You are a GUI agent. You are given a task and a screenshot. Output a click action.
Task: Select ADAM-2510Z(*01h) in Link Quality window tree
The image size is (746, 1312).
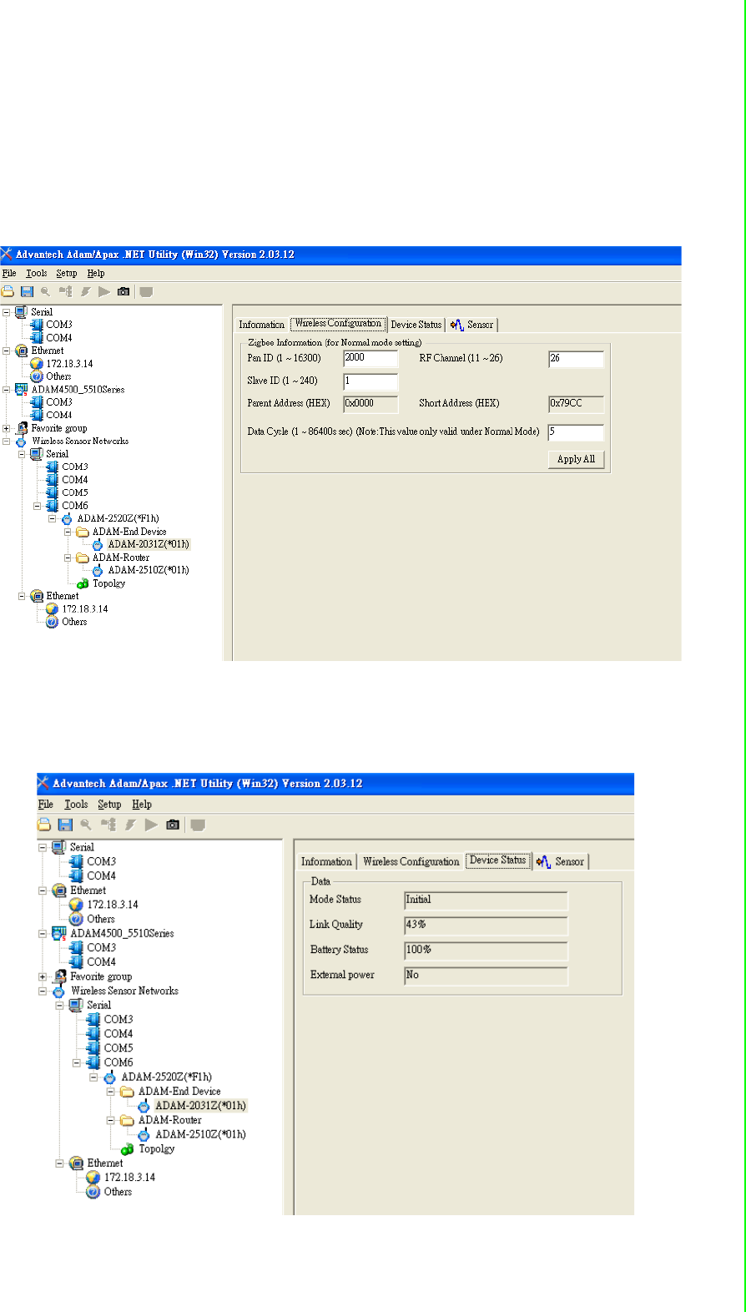[x=200, y=1134]
